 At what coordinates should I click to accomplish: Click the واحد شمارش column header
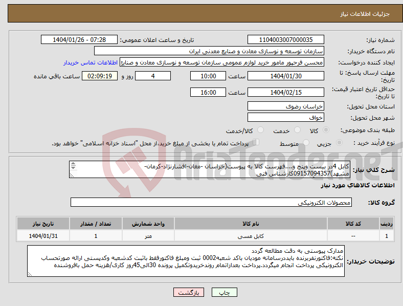(x=148, y=224)
